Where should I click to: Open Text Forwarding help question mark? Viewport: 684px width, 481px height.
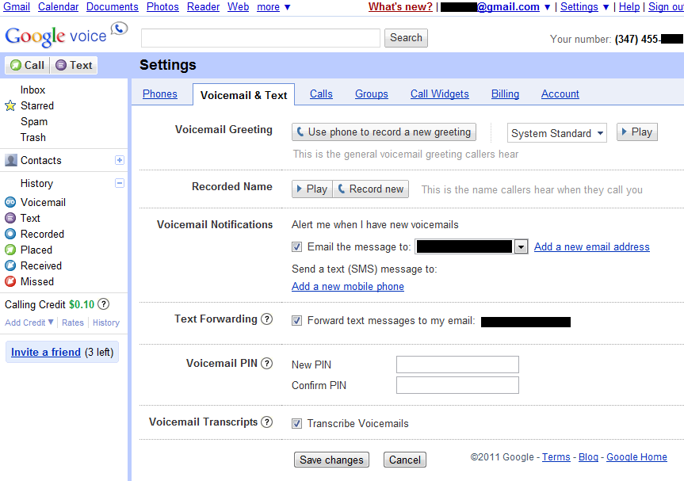coord(266,319)
